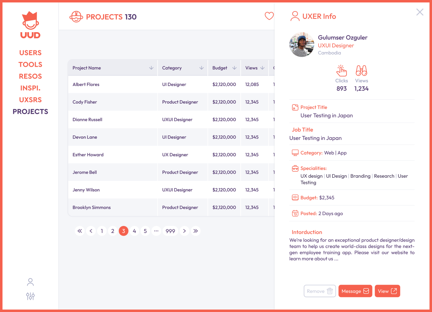Open the USERS menu item
Screen dimensions: 432x312
[x=30, y=53]
